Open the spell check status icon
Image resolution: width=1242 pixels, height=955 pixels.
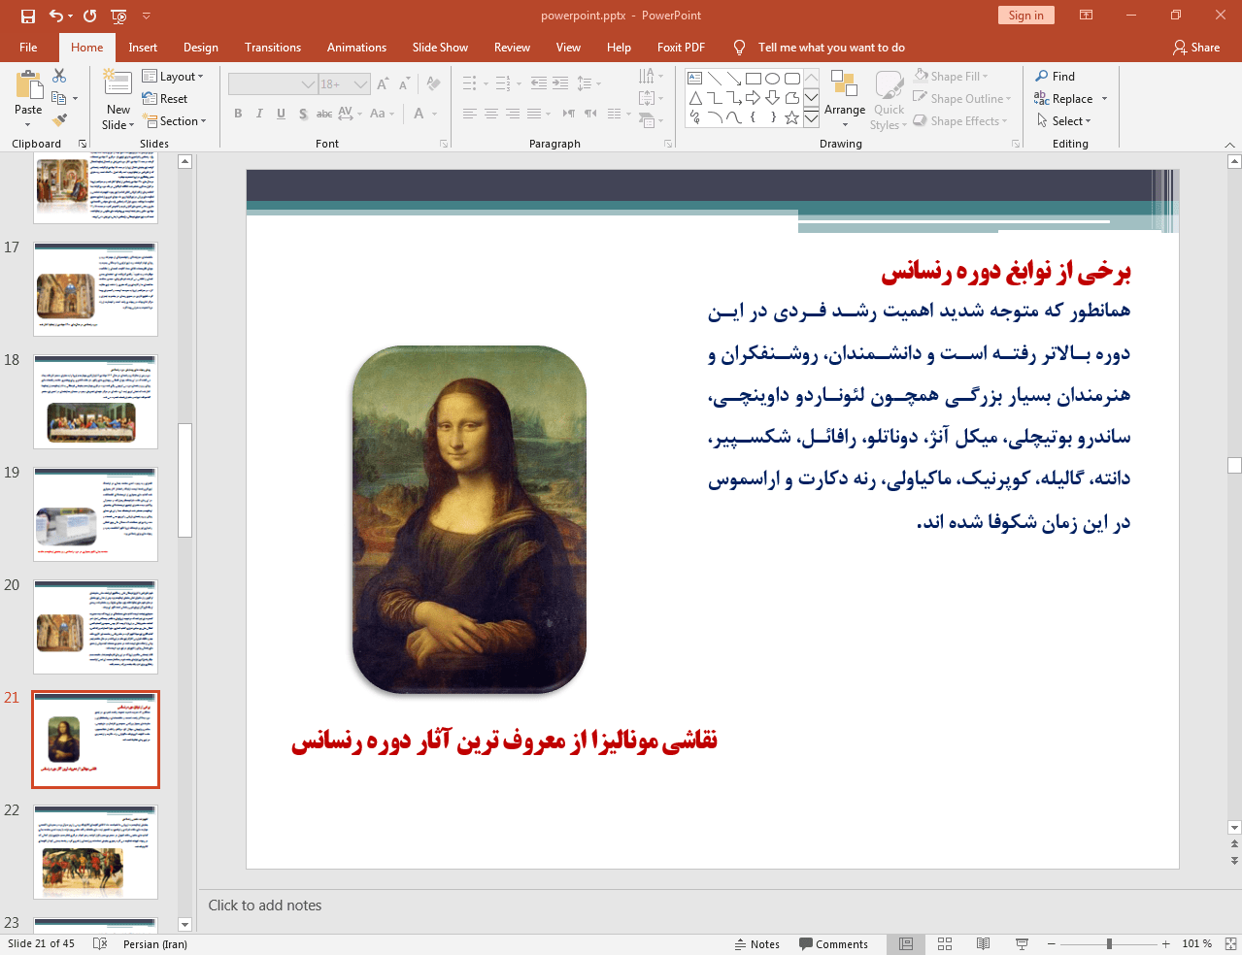100,944
